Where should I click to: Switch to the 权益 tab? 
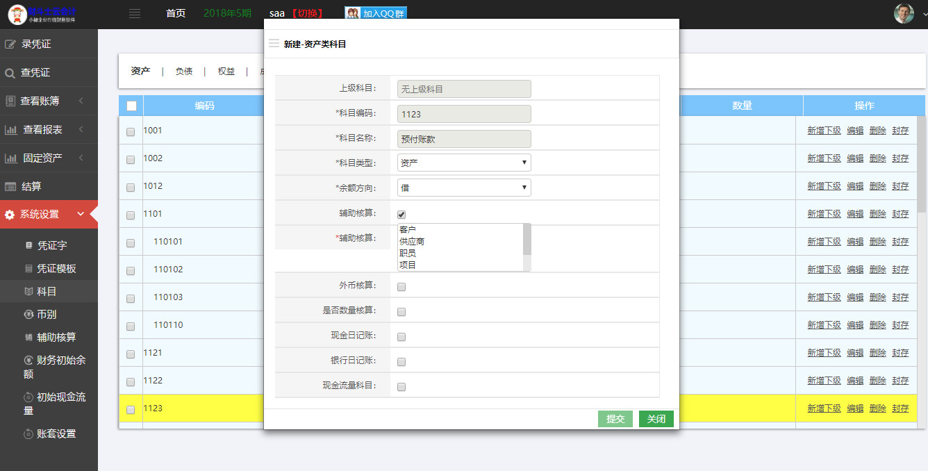pos(226,71)
